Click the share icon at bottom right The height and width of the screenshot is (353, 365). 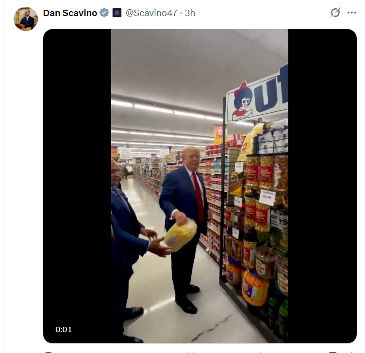[x=351, y=353]
